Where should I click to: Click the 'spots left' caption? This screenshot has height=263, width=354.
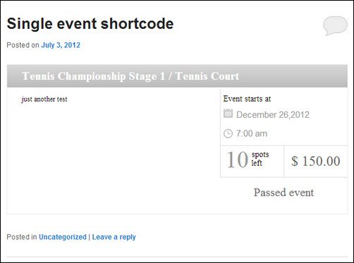click(x=260, y=159)
